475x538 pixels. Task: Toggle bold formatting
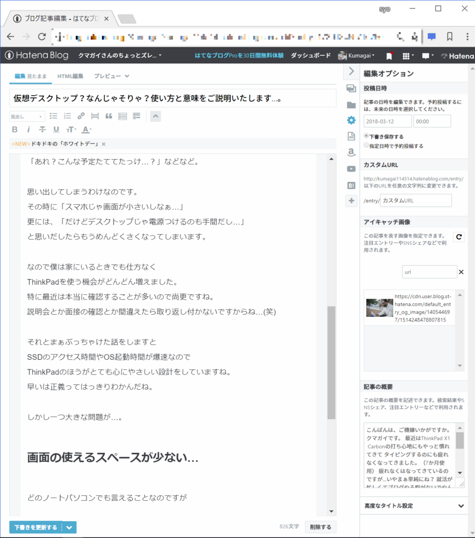click(x=14, y=129)
